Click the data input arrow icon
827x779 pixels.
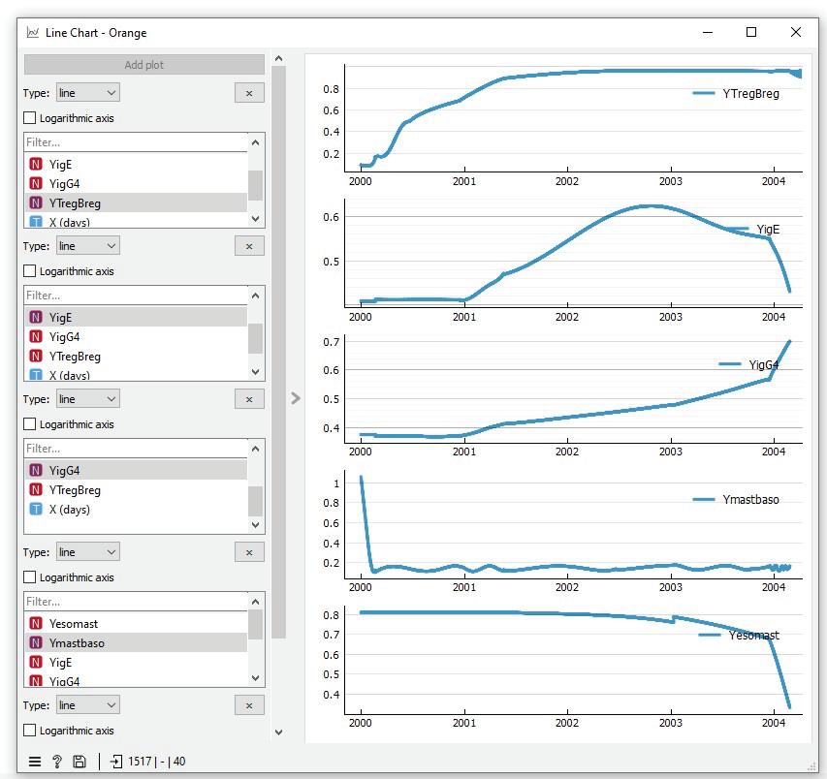[x=115, y=762]
